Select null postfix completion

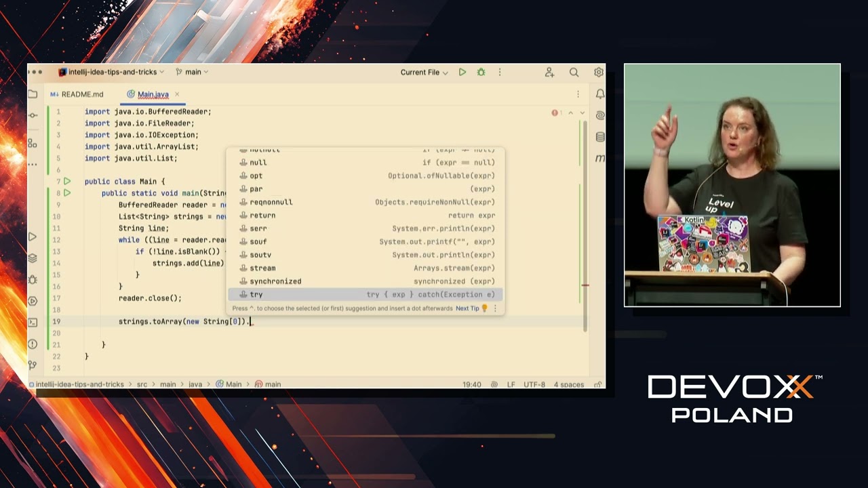366,163
